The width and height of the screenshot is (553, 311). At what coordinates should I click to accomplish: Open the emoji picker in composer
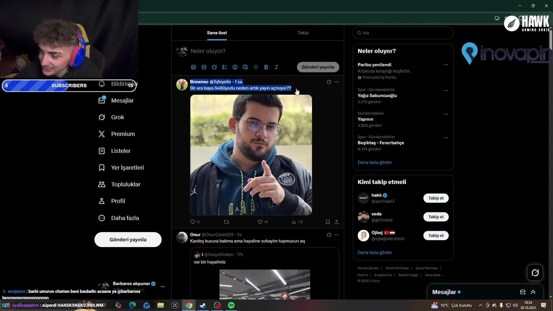click(x=235, y=67)
